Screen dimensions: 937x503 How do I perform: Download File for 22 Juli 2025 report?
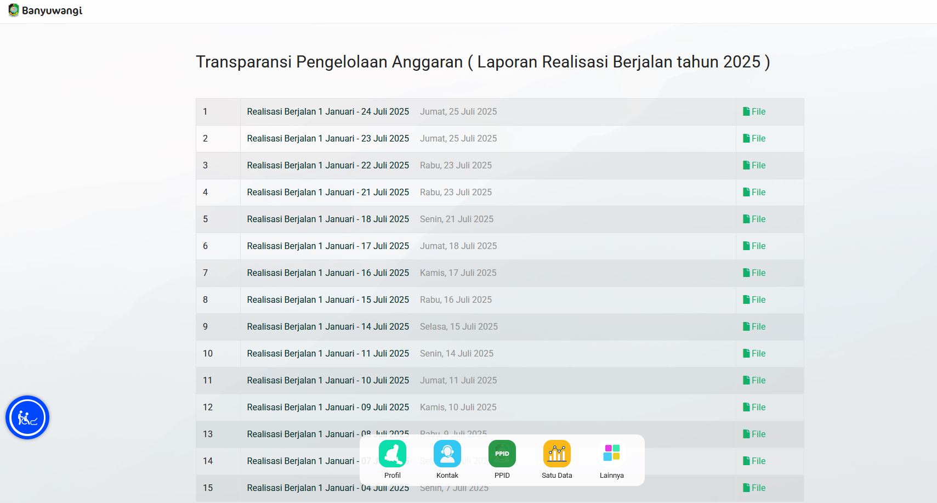tap(754, 165)
